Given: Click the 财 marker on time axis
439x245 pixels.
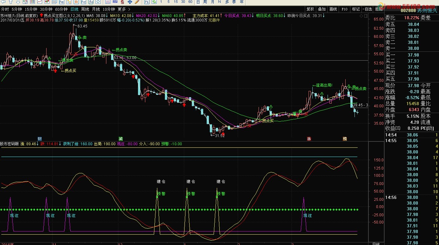Looking at the screenshot, I should click(40, 139).
